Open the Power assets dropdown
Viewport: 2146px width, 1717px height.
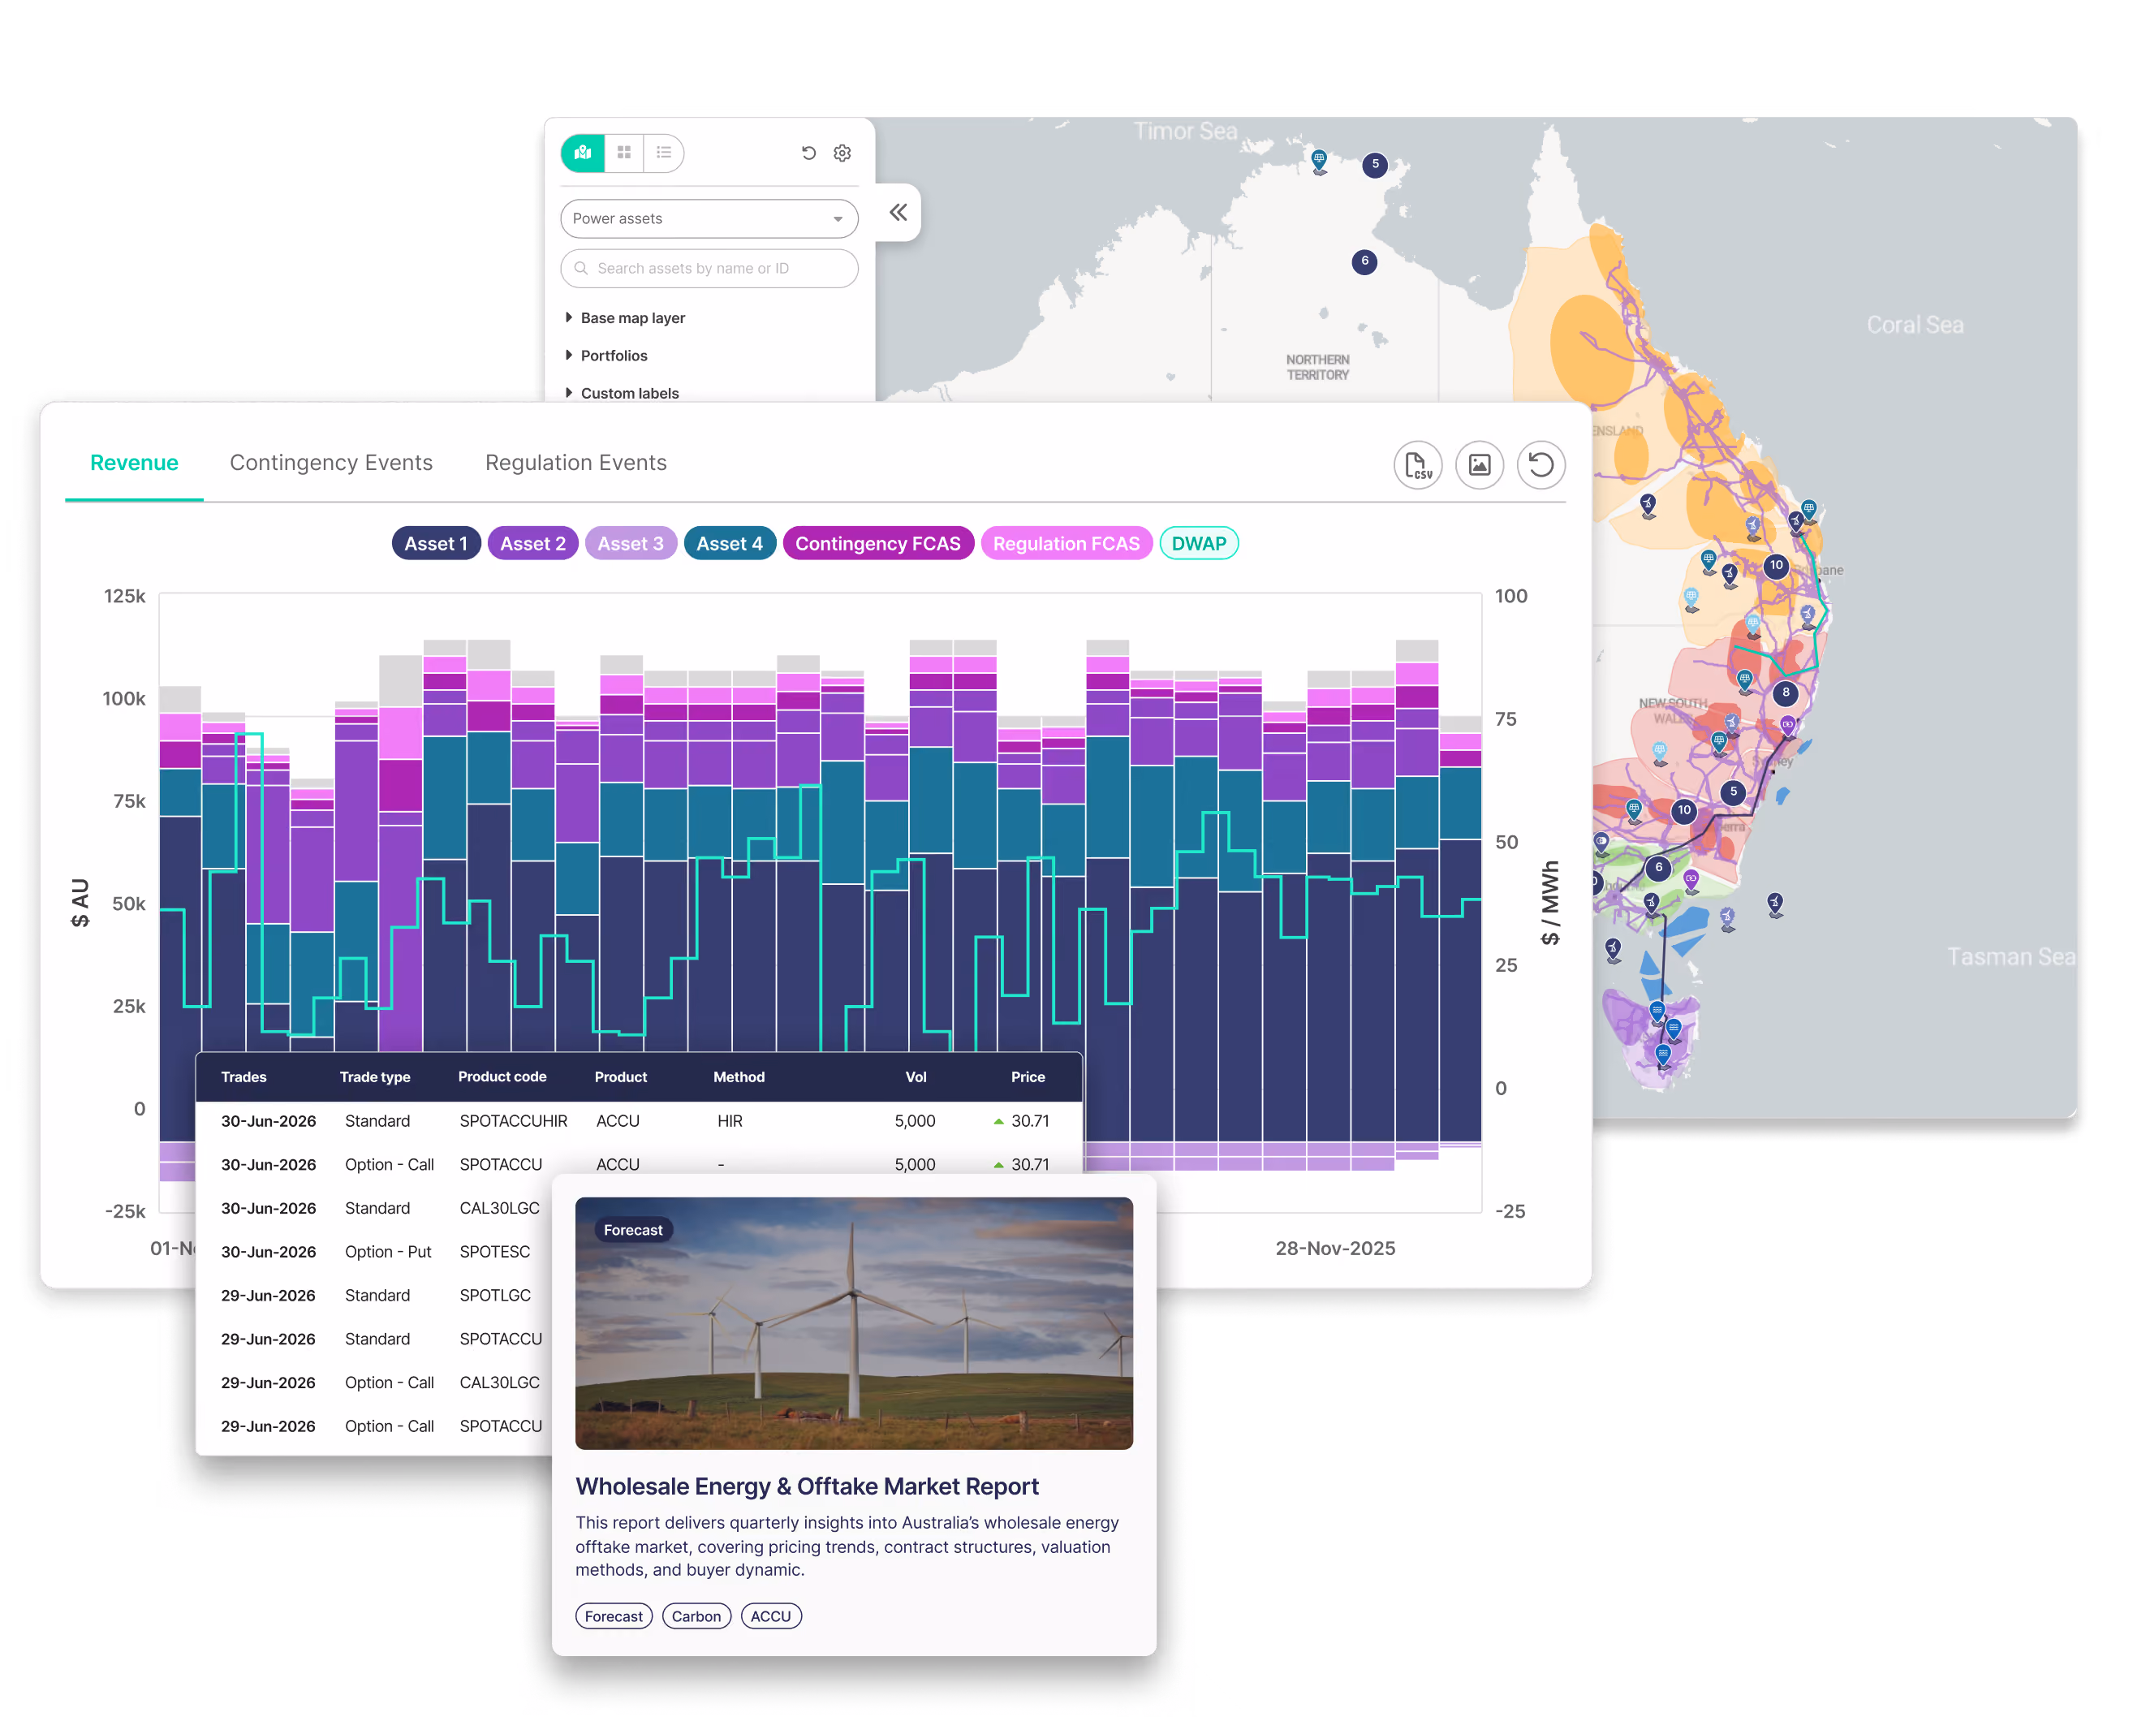[x=709, y=218]
